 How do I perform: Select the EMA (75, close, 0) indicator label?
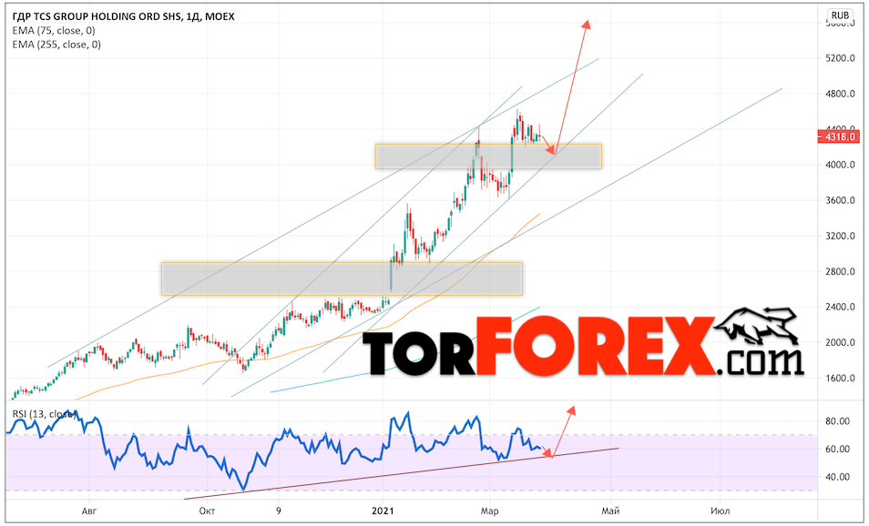pyautogui.click(x=54, y=30)
